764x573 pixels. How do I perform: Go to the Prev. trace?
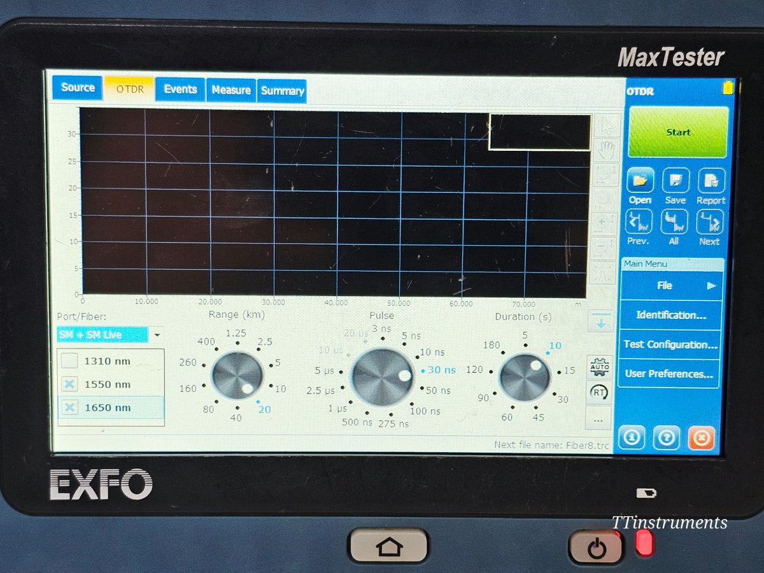pos(639,223)
